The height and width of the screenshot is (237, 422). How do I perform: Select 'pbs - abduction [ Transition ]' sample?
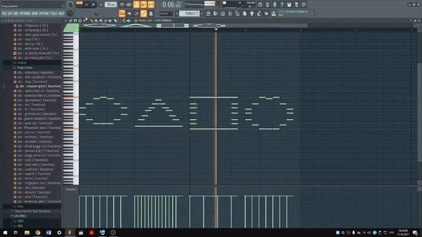(x=36, y=72)
